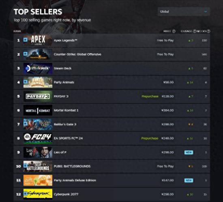Click Free To Play label for Apex Legends

click(165, 41)
